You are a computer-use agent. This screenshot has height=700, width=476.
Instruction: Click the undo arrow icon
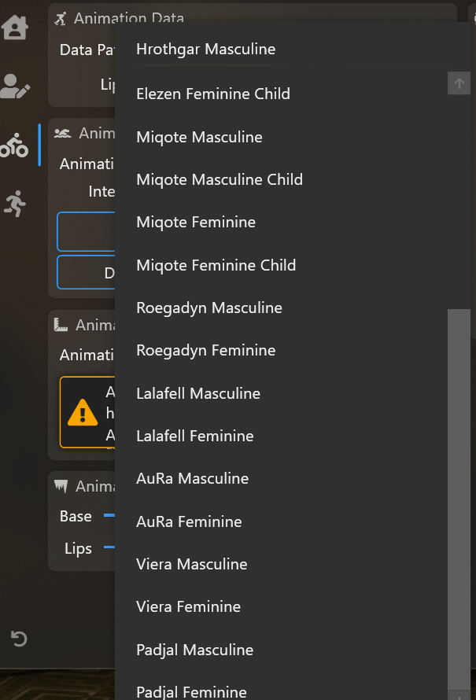[19, 639]
